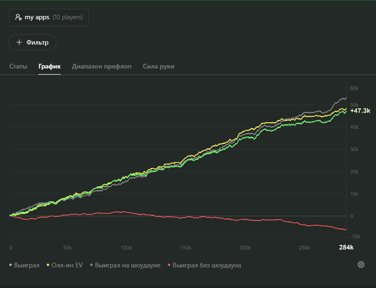Toggle the Выиграл series legend label
The width and height of the screenshot is (376, 288).
[26, 265]
